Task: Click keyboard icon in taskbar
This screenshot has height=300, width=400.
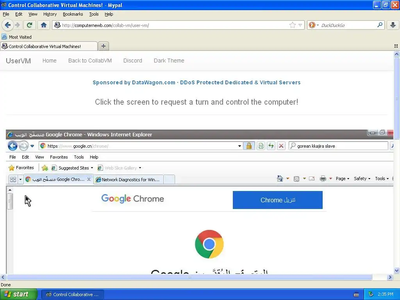Action: 356,295
